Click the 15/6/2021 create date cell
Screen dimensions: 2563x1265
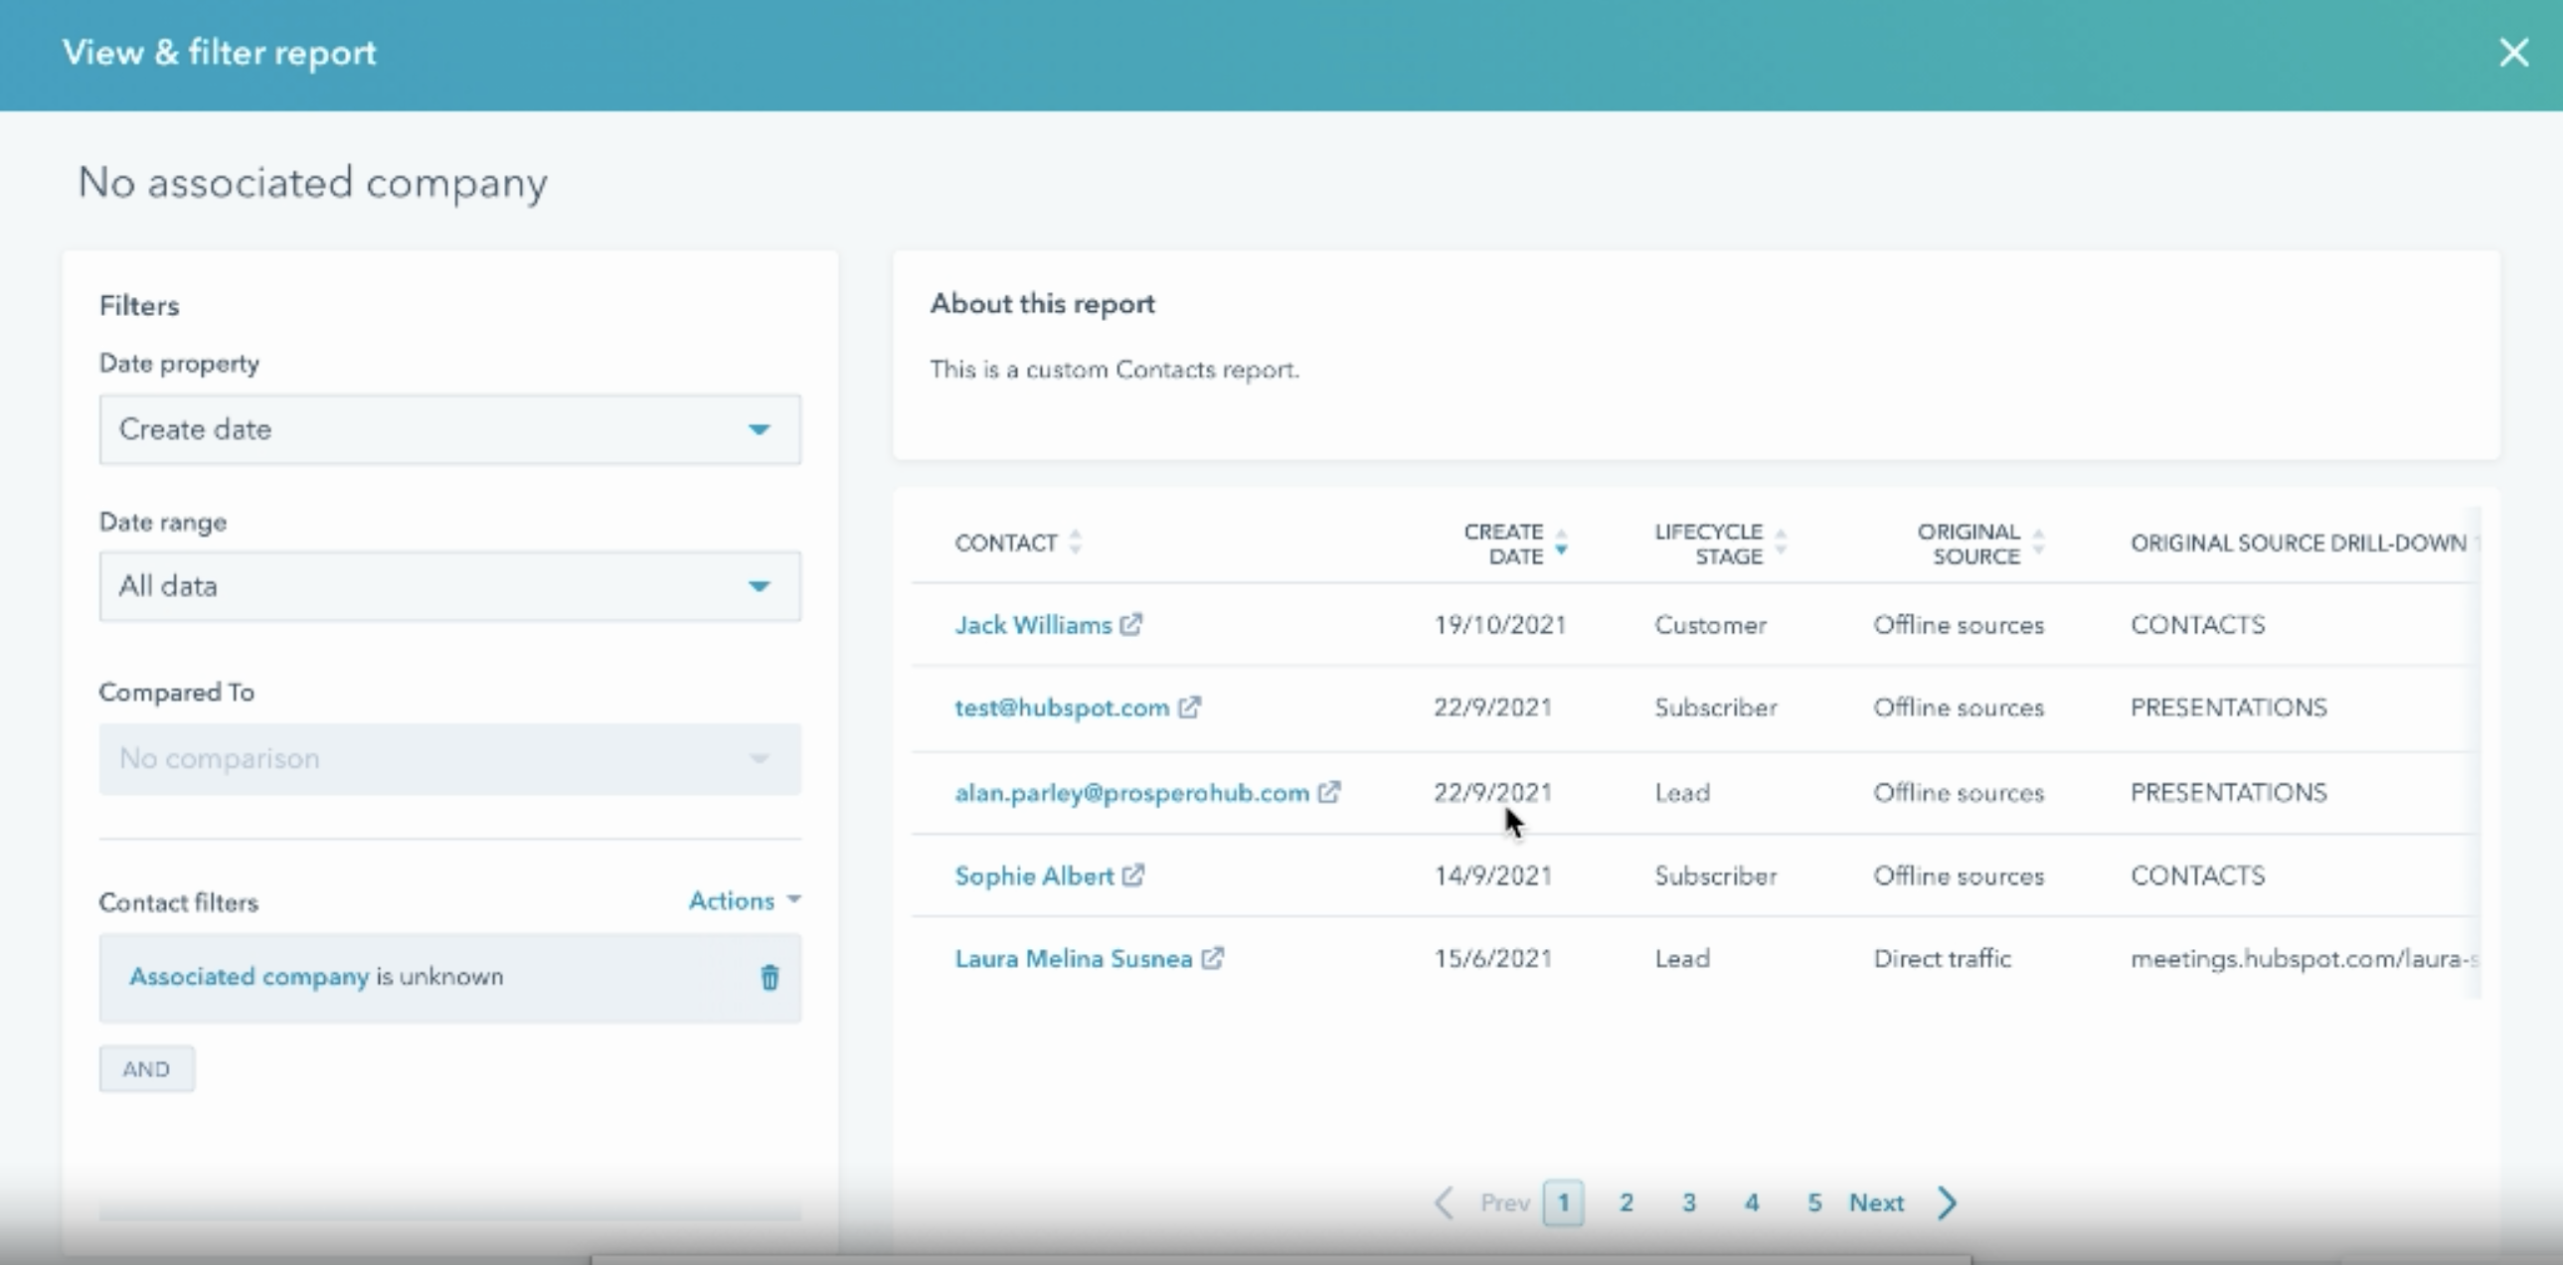[x=1492, y=958]
